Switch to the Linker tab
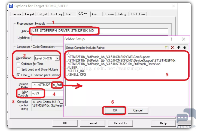 point(109,14)
